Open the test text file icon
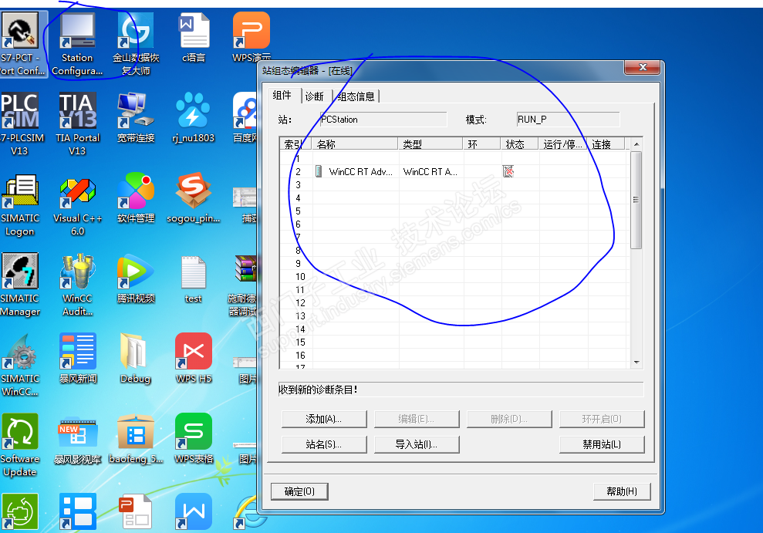763x533 pixels. click(x=194, y=278)
